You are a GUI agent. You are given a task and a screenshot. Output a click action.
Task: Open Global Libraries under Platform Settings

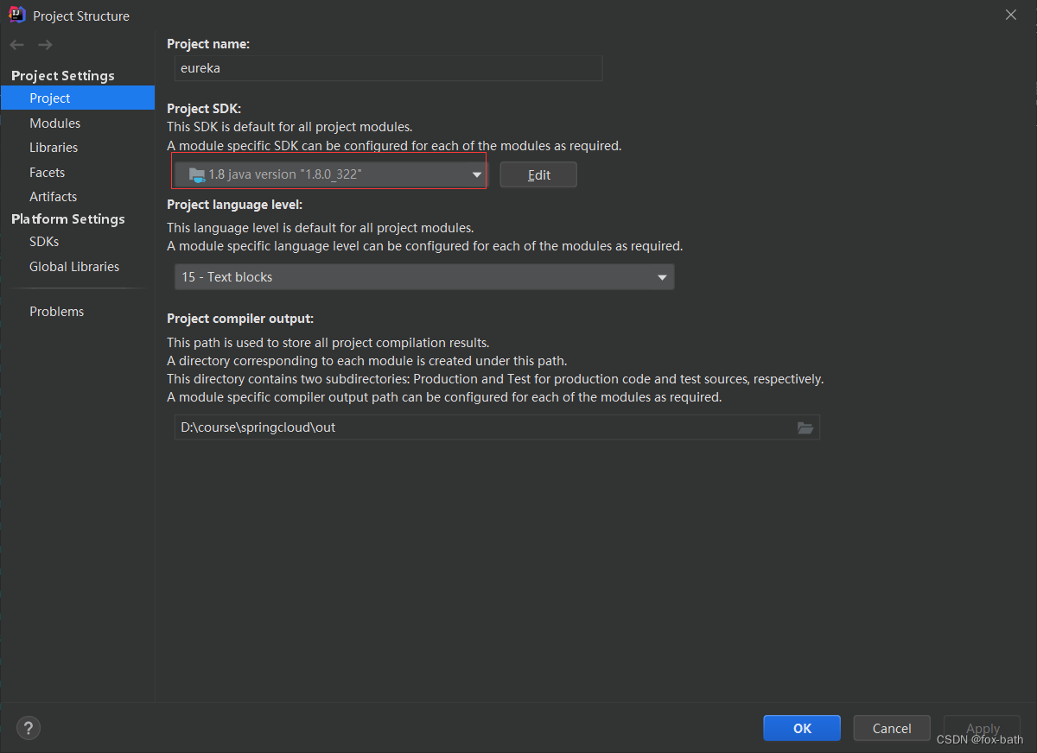[74, 266]
